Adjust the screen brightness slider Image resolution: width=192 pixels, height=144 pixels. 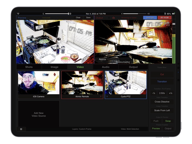click(57, 14)
